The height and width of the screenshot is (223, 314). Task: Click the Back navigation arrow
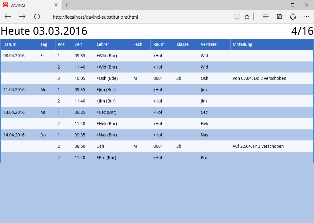[x=7, y=17]
